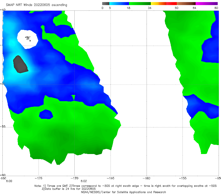Click the "6:00" swath time label
The image size is (221, 194).
(x=9, y=181)
